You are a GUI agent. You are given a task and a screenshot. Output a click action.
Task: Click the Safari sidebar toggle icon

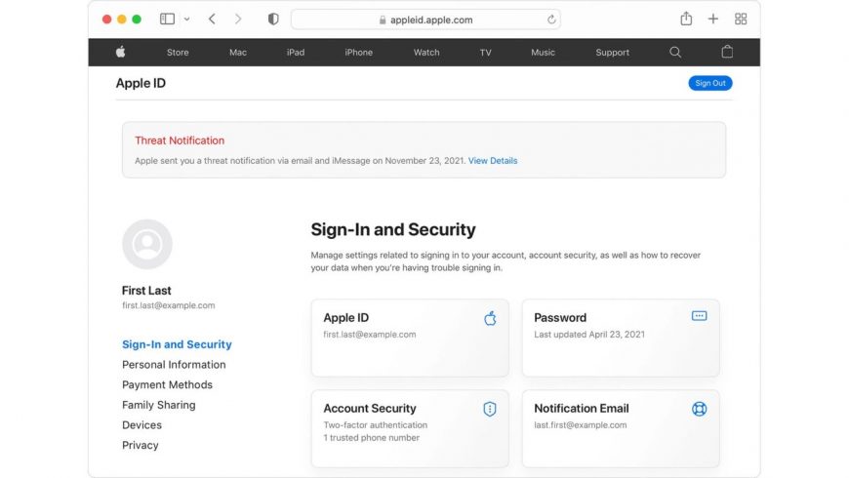167,19
